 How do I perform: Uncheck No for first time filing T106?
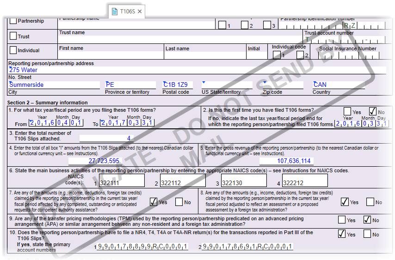373,111
